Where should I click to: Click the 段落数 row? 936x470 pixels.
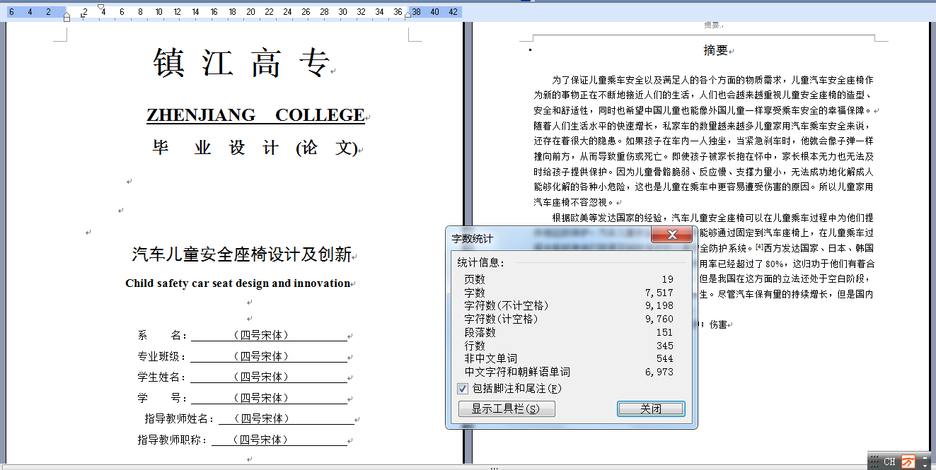click(569, 332)
